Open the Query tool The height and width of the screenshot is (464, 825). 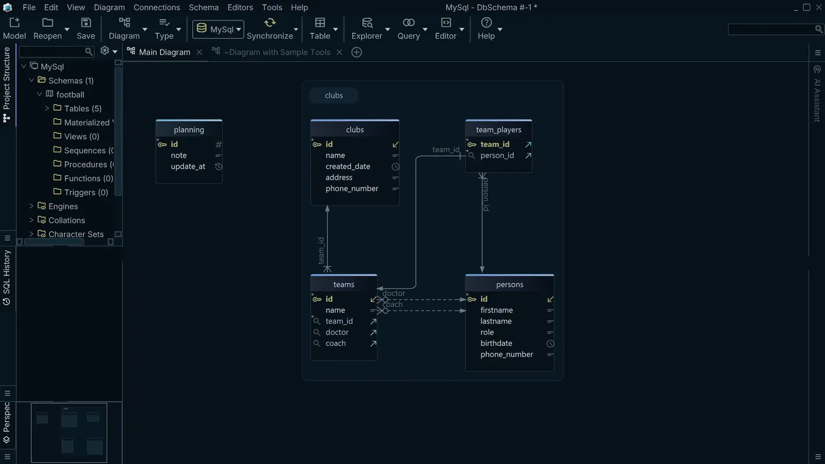pyautogui.click(x=408, y=26)
